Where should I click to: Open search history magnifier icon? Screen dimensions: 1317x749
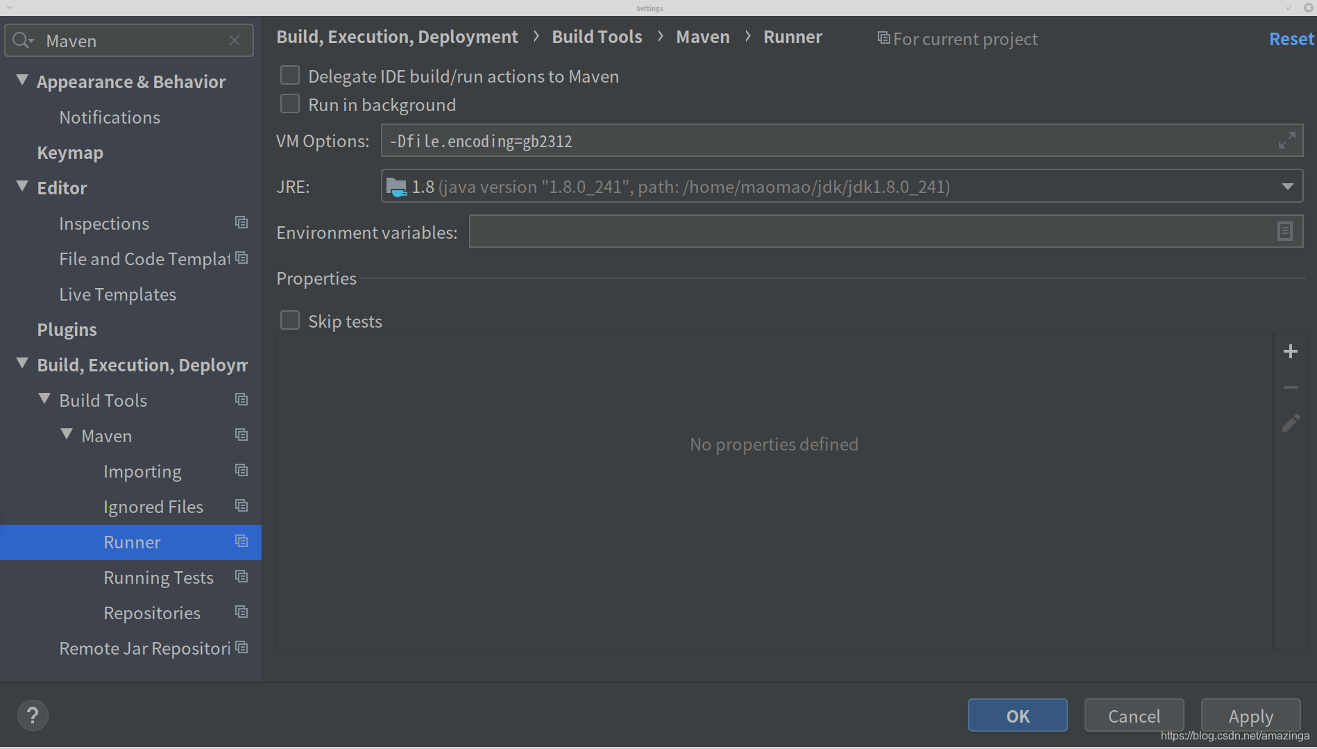23,40
